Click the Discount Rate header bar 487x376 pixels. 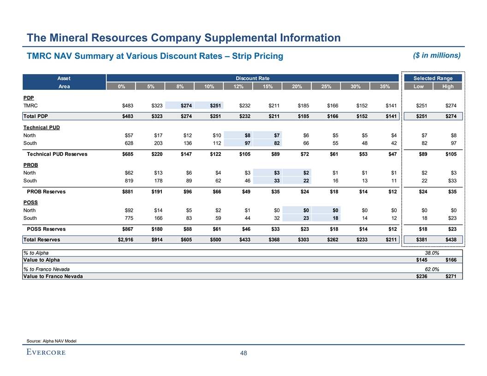pos(252,78)
